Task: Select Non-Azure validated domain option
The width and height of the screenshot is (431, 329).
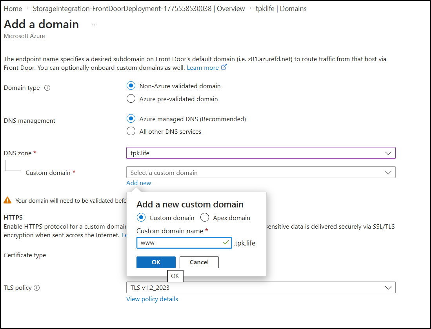Action: click(131, 86)
